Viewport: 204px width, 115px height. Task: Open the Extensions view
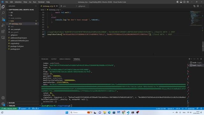[x=3, y=31]
